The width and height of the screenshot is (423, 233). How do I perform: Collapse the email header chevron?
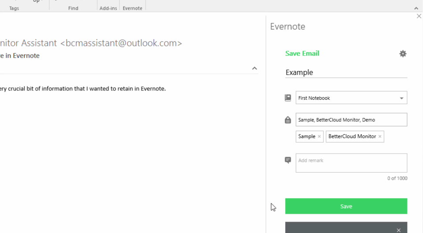(254, 68)
